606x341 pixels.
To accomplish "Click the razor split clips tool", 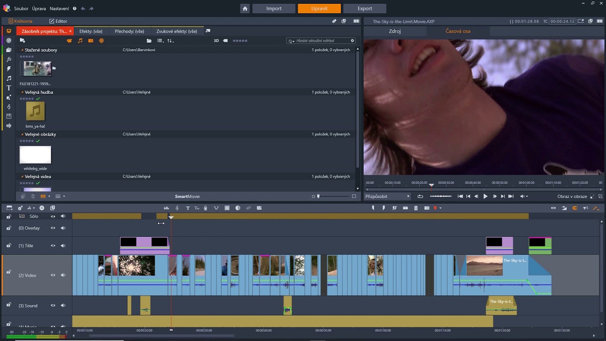I will (x=394, y=208).
